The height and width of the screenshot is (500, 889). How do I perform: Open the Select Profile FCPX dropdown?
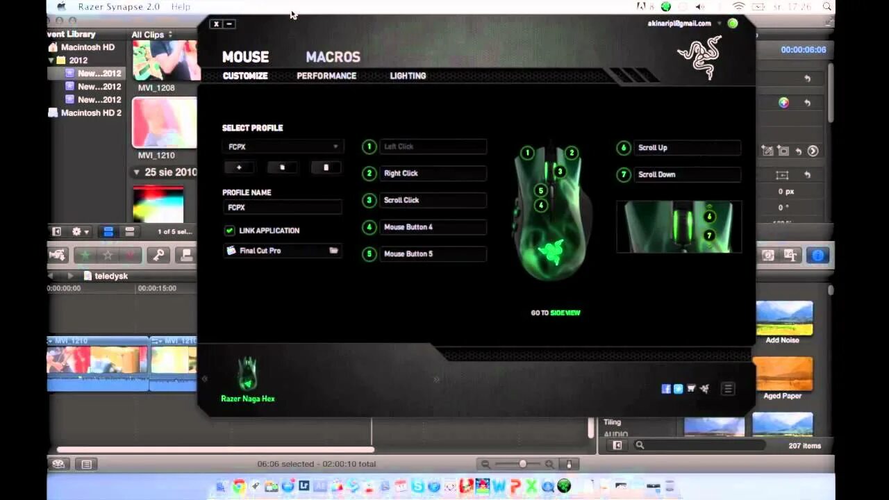pyautogui.click(x=283, y=147)
